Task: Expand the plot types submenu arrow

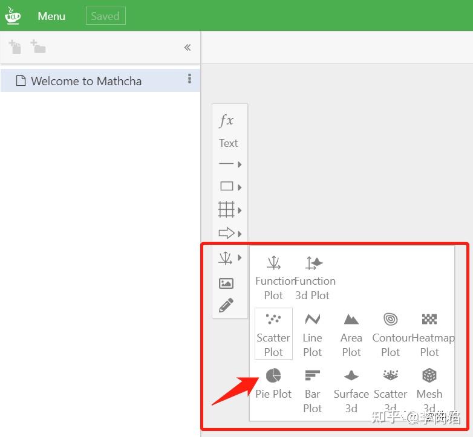Action: click(x=240, y=257)
